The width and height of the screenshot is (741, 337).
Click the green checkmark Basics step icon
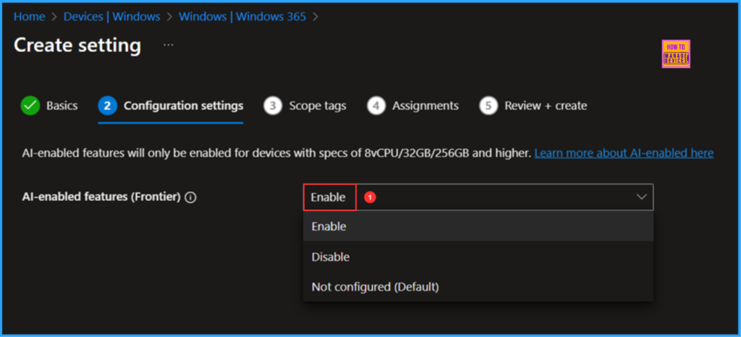(30, 106)
